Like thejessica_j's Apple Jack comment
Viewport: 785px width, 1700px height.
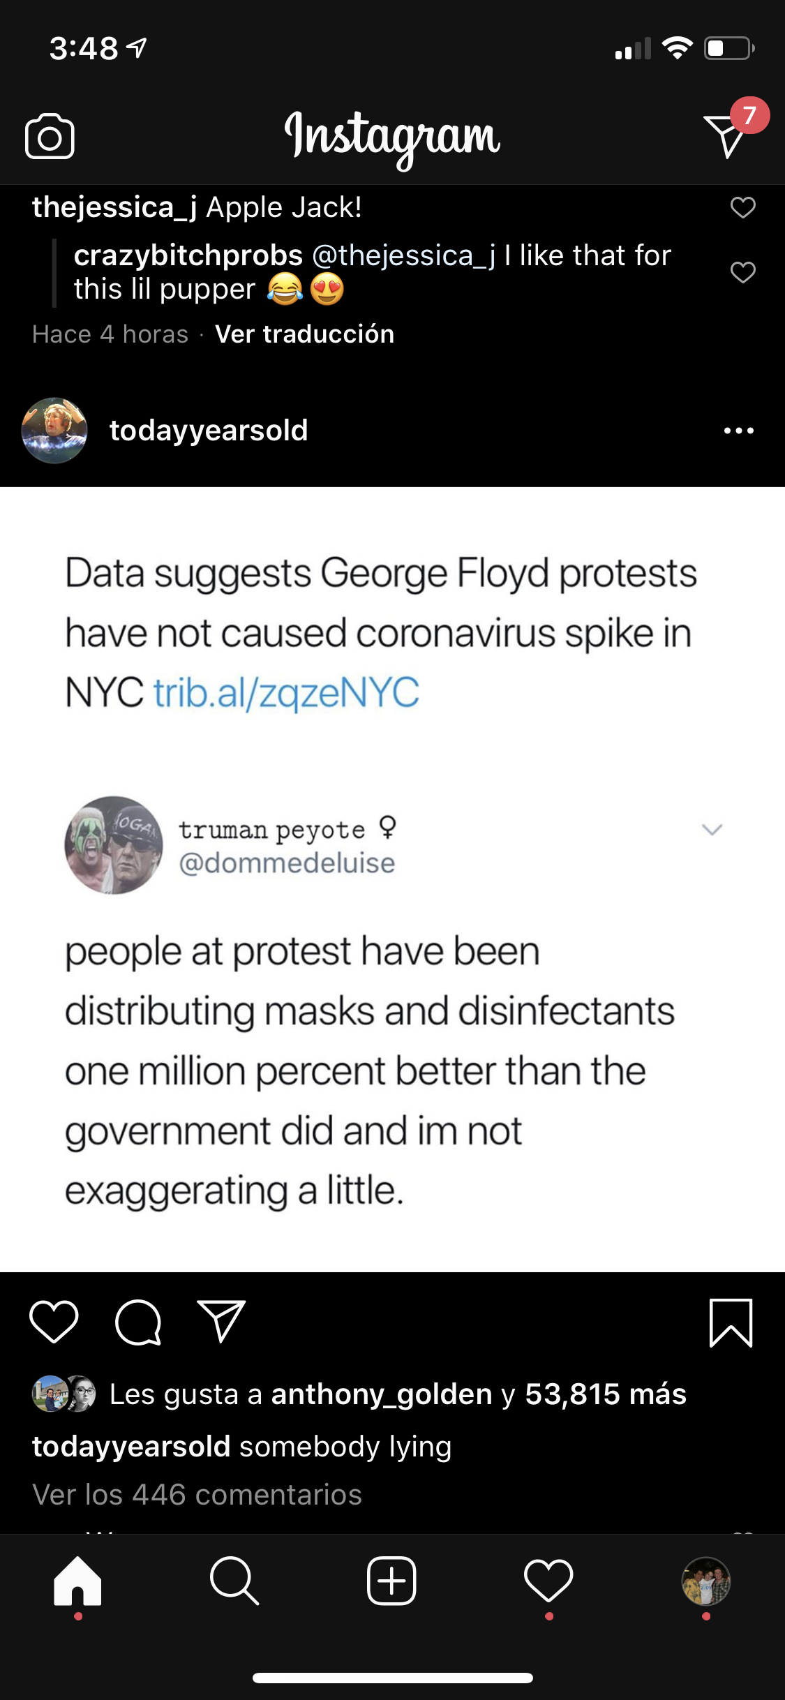tap(742, 207)
